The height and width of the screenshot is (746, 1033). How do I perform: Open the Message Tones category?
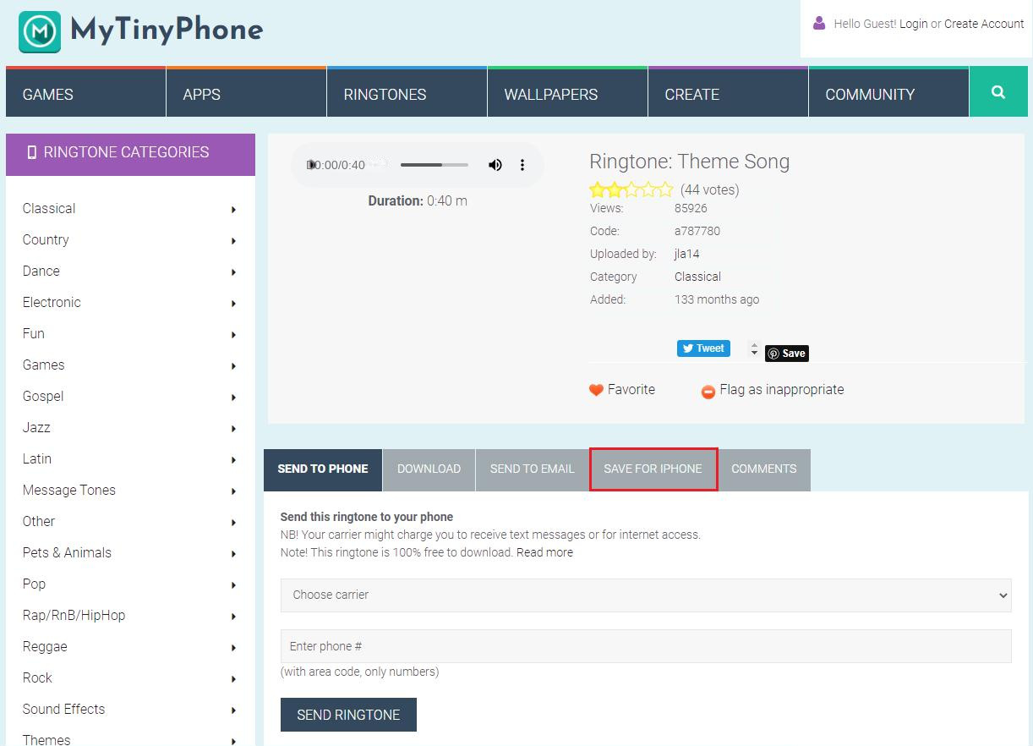click(69, 491)
